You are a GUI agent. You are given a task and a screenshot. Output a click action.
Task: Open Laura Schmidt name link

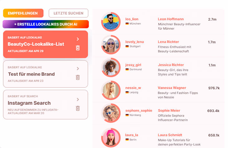170,135
